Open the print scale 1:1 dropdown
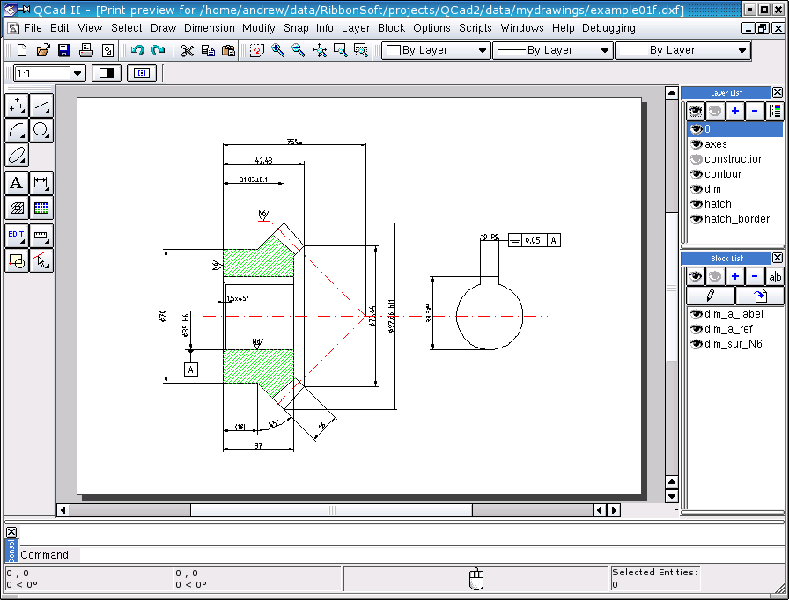Screen dimensions: 789x600 pos(77,73)
